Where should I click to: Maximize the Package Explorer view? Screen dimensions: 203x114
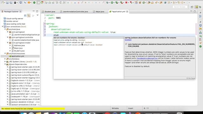pyautogui.click(x=37, y=11)
